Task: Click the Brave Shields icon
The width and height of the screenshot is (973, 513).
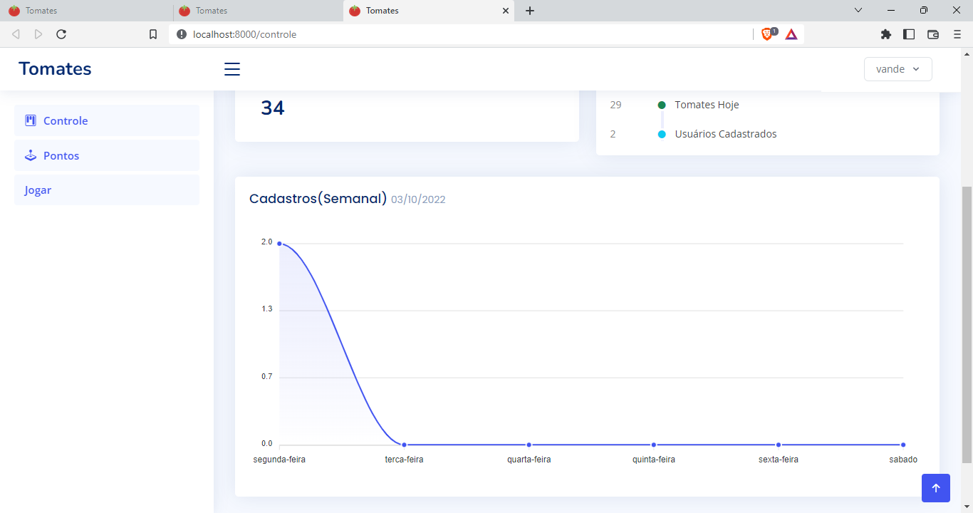Action: [x=769, y=33]
